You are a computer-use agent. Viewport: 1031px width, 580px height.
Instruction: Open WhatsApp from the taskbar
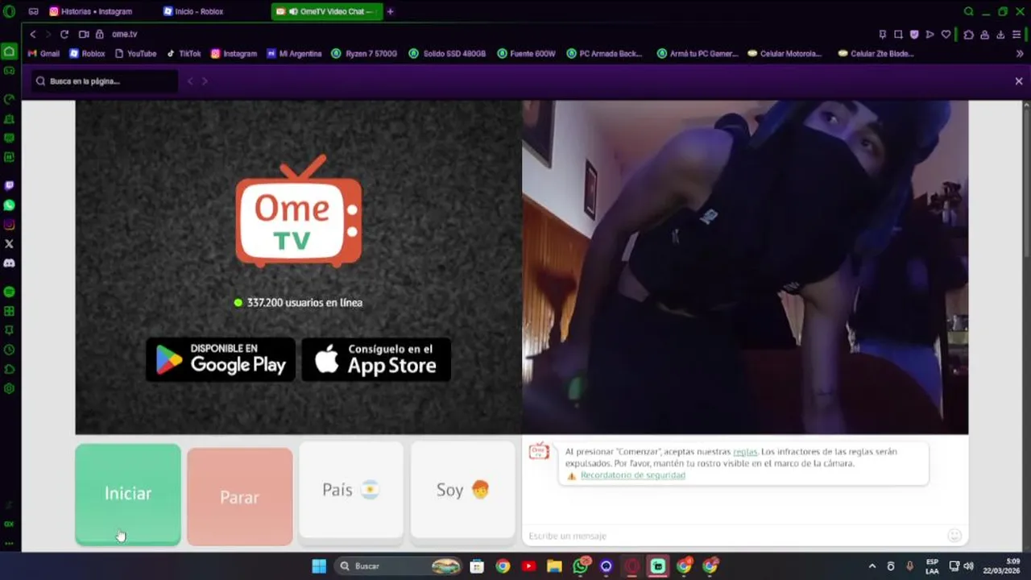pos(581,566)
